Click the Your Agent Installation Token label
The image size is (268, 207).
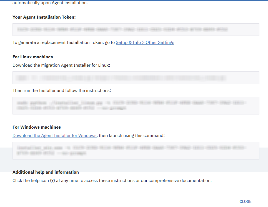pos(44,17)
